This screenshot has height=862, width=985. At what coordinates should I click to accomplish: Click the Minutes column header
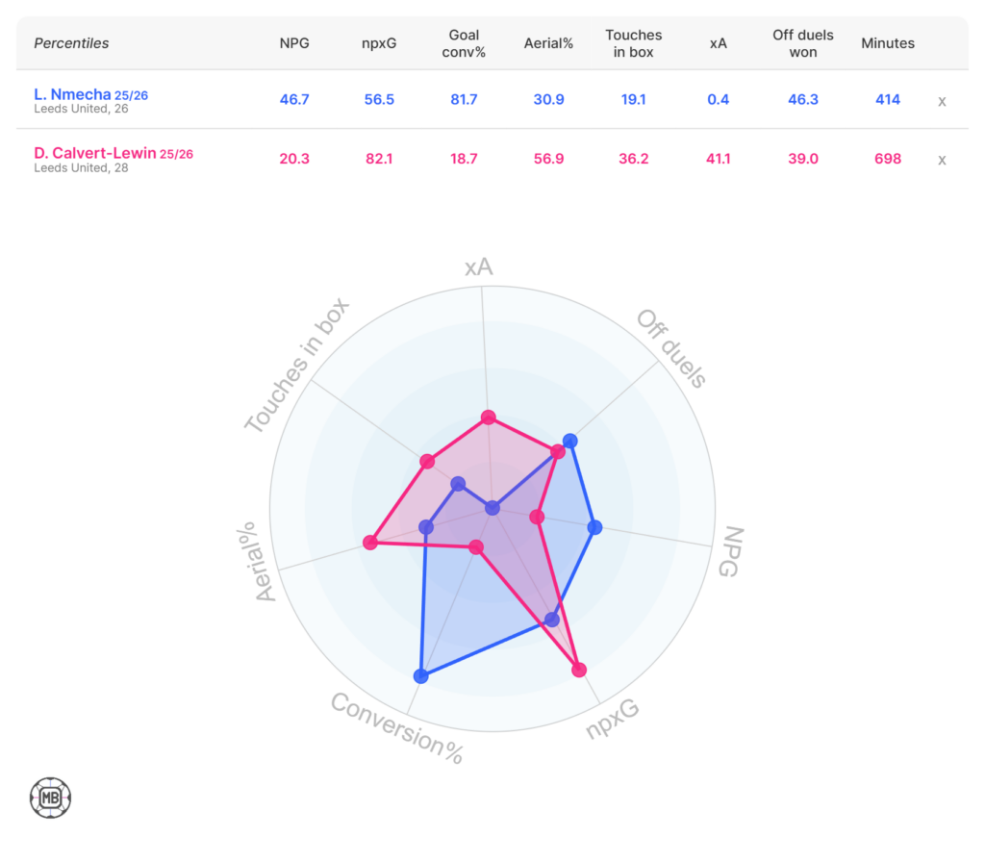(887, 43)
